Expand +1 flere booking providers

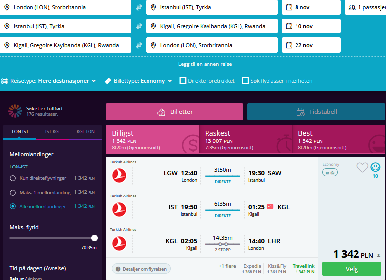click(x=227, y=266)
